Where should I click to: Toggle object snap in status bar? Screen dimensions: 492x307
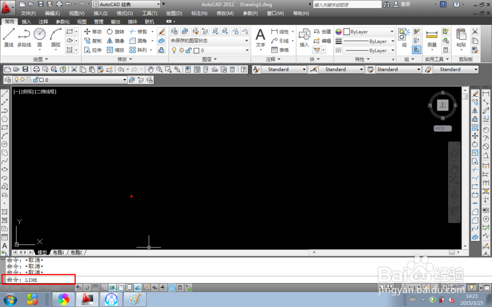[121, 287]
